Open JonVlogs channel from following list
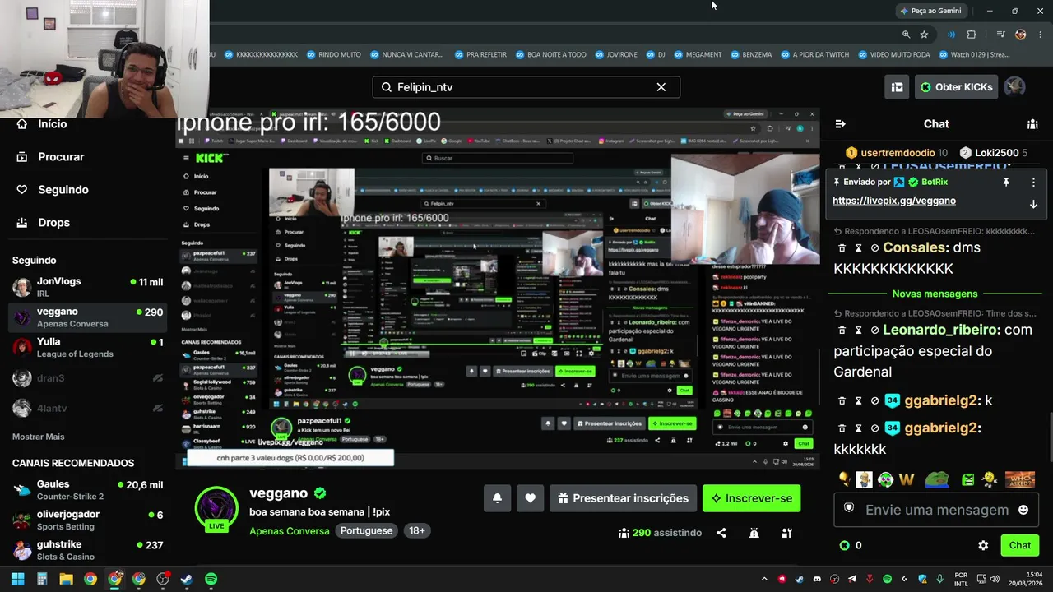Image resolution: width=1053 pixels, height=592 pixels. (x=88, y=287)
